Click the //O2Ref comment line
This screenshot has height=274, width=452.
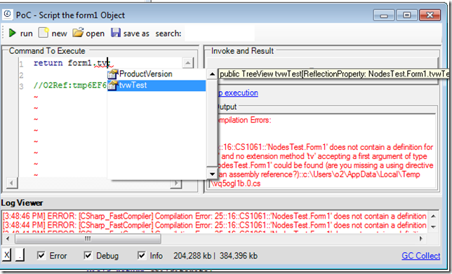click(70, 85)
